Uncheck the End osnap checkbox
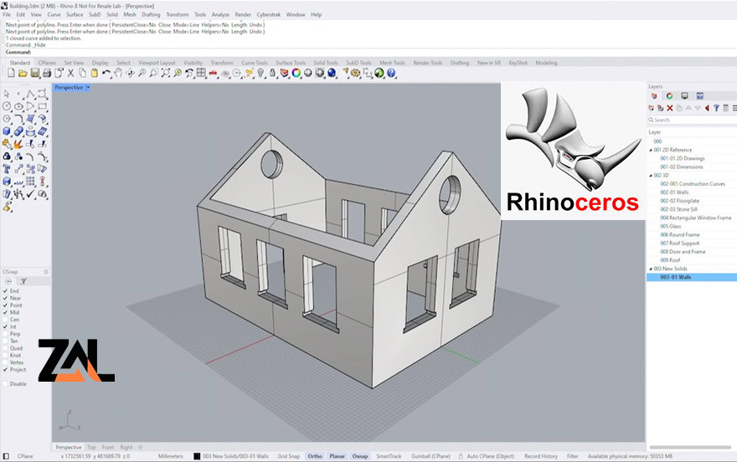This screenshot has width=737, height=462. (x=6, y=290)
